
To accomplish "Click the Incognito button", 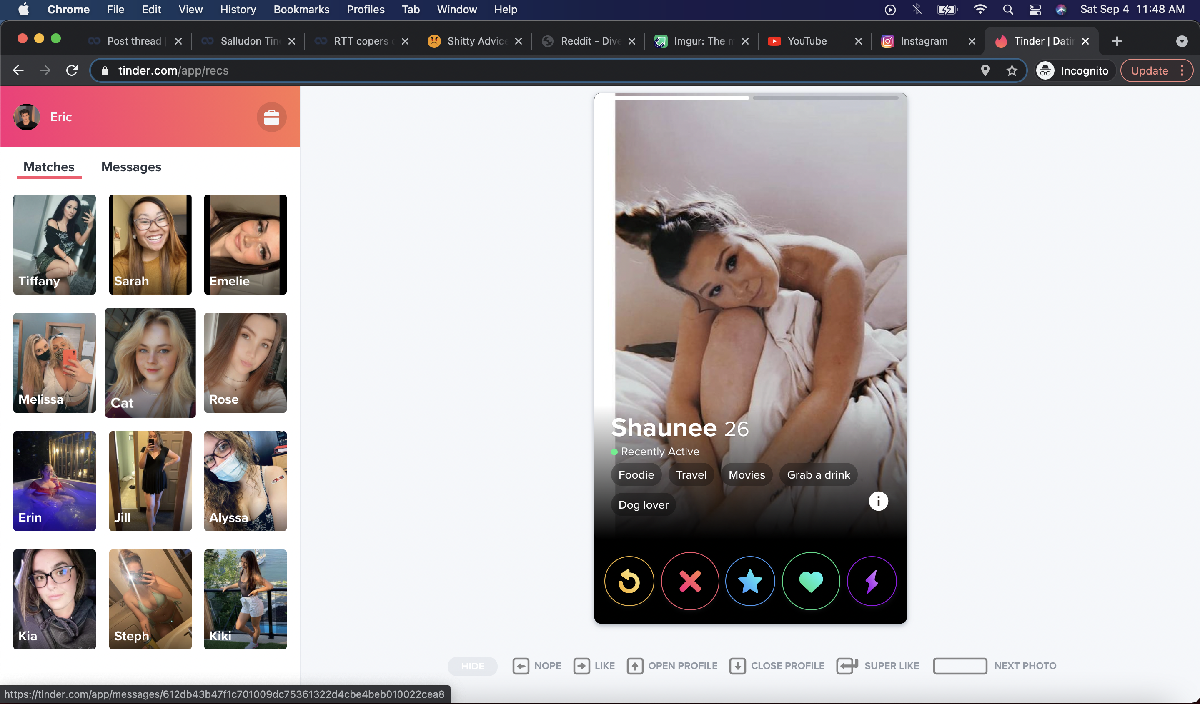I will [1073, 71].
